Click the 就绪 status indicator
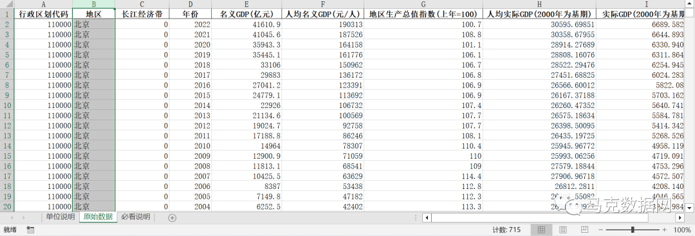 (x=10, y=230)
